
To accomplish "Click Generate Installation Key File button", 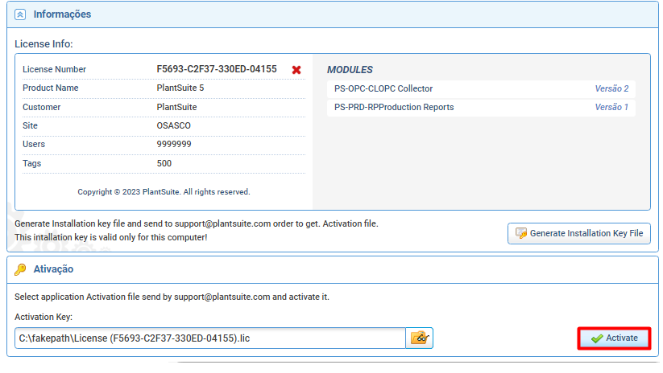I will [x=579, y=233].
